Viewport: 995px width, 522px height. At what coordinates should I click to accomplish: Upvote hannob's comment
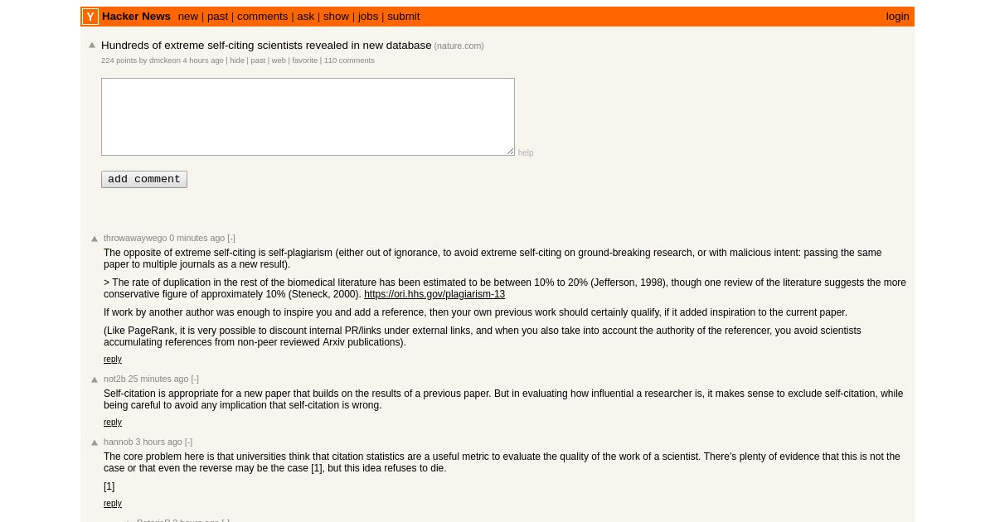95,442
